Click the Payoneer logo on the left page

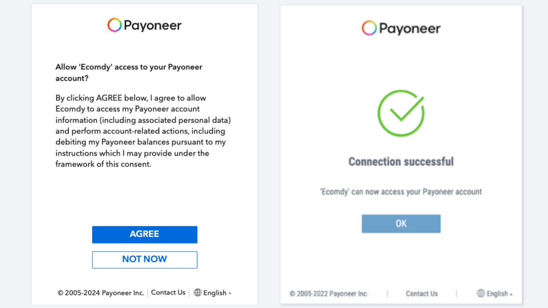coord(144,25)
